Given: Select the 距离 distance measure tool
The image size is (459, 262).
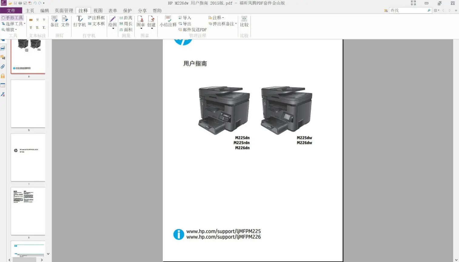Looking at the screenshot, I should pyautogui.click(x=126, y=18).
